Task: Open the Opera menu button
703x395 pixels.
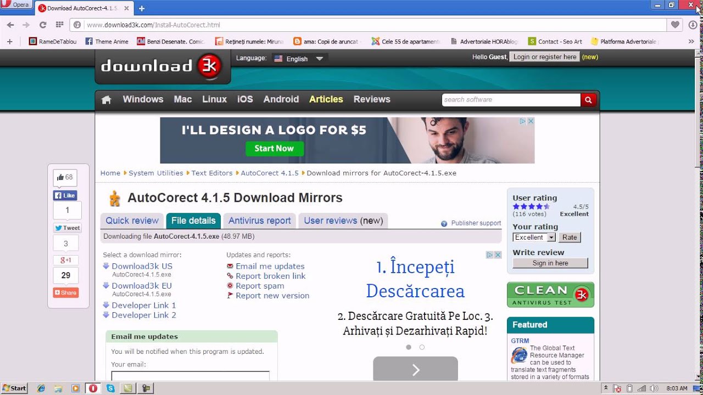Action: click(x=16, y=5)
